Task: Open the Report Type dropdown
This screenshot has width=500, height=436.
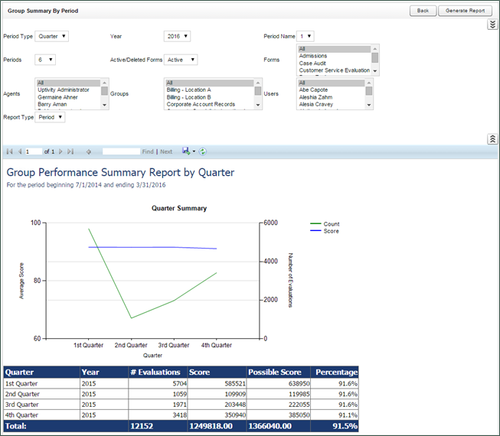Action: (51, 117)
